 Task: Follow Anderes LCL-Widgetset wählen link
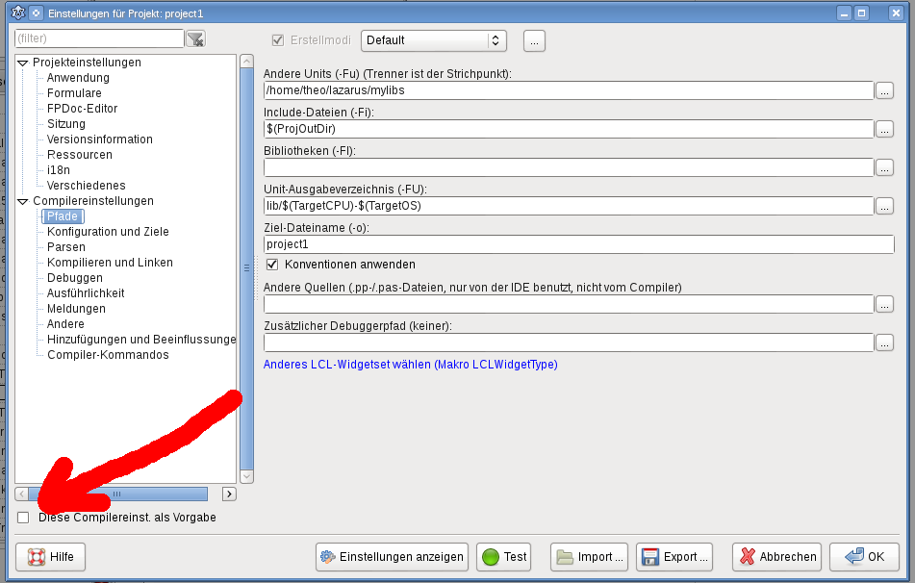(410, 365)
